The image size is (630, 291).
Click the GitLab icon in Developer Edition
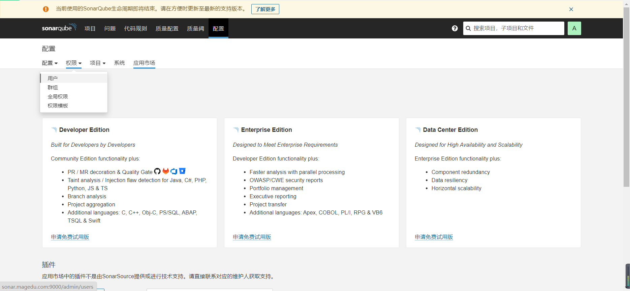pyautogui.click(x=166, y=171)
